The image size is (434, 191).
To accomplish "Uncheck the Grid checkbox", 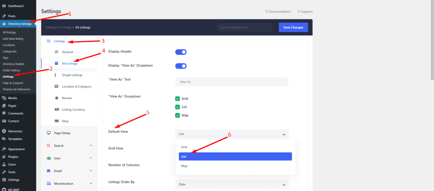I will click(178, 98).
